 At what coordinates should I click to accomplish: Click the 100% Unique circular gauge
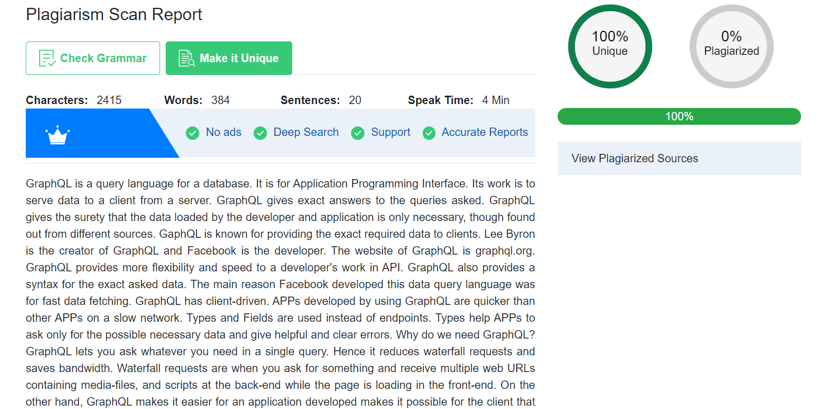pyautogui.click(x=610, y=46)
